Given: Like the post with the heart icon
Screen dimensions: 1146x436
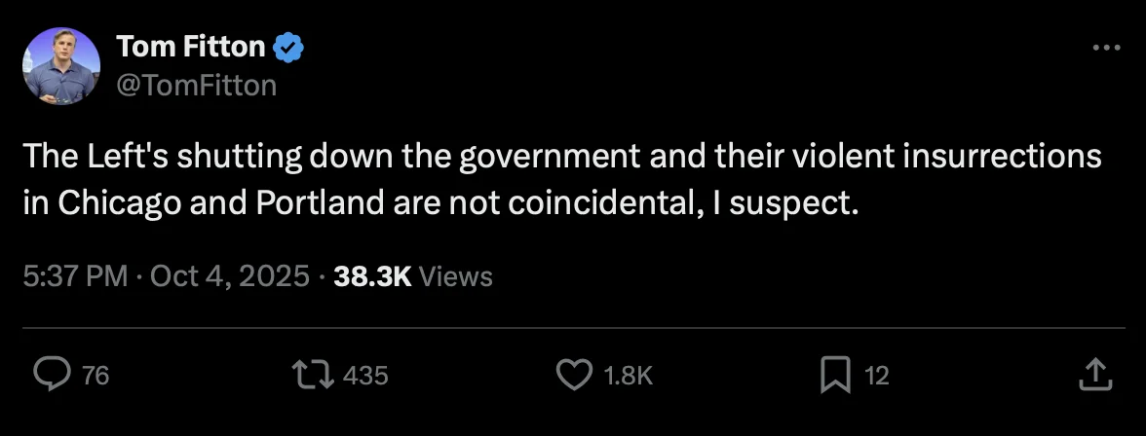Looking at the screenshot, I should 574,375.
